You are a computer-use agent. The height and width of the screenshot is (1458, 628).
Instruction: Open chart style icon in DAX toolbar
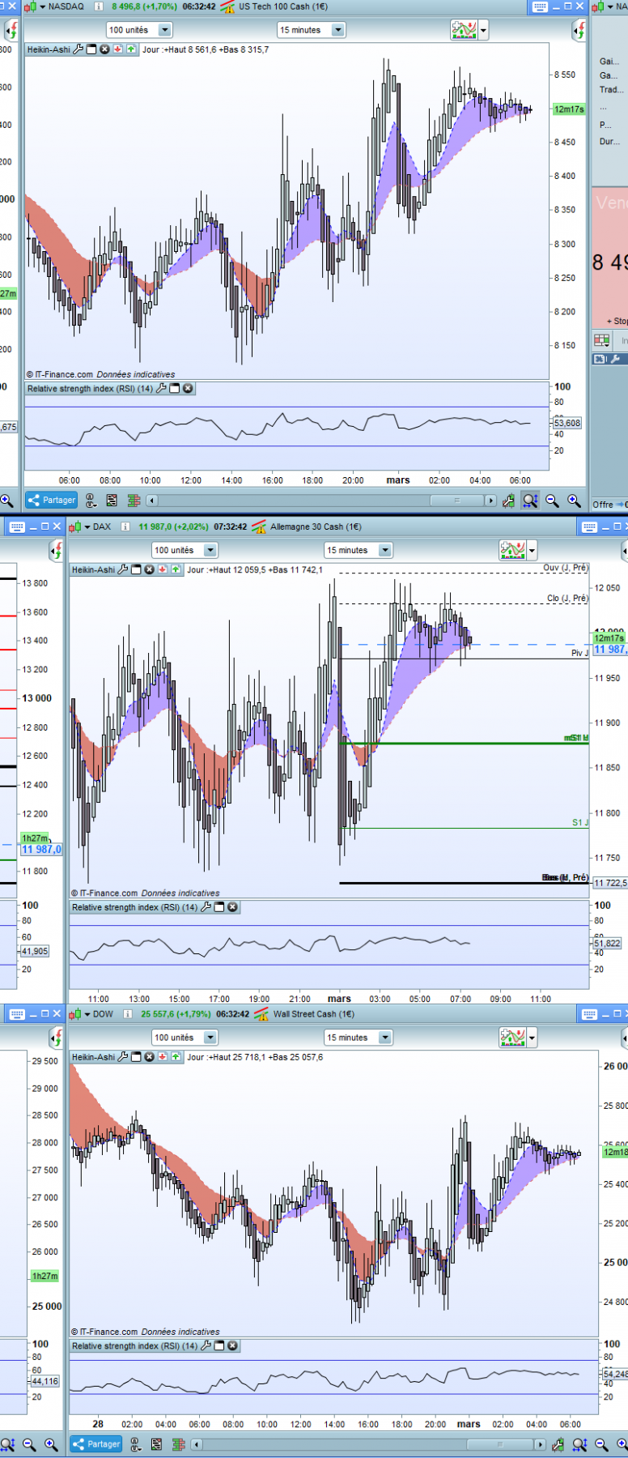tap(512, 551)
